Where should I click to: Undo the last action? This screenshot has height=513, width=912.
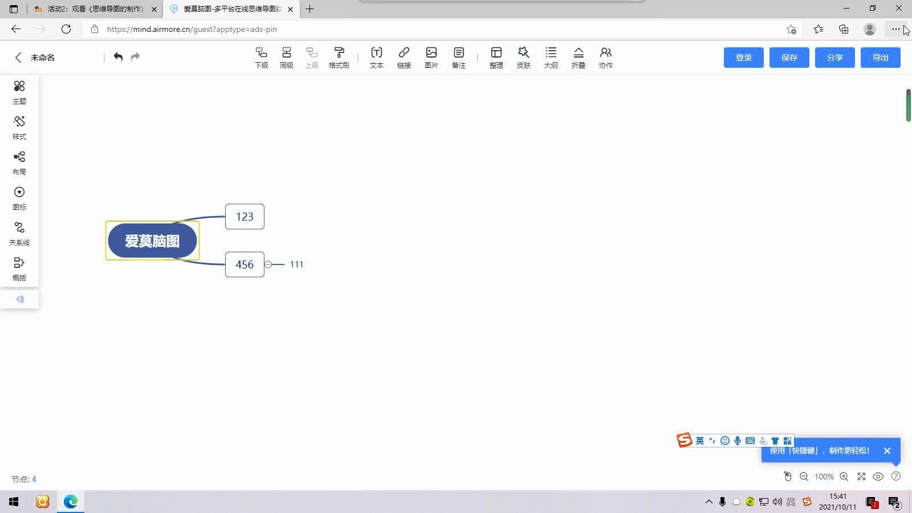pyautogui.click(x=118, y=56)
